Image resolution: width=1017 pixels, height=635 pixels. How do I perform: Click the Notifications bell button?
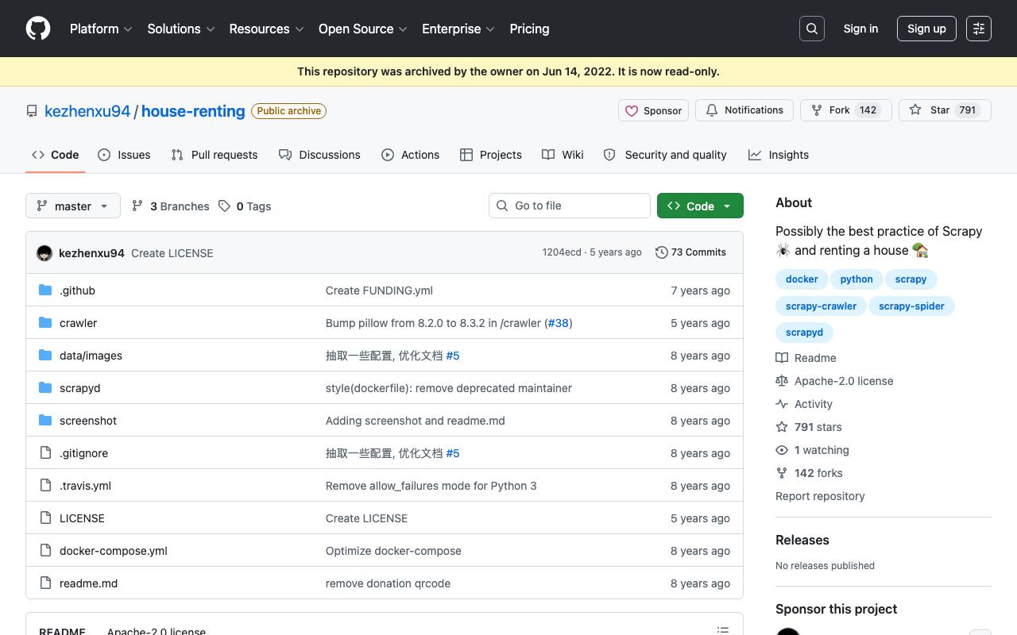coord(744,110)
